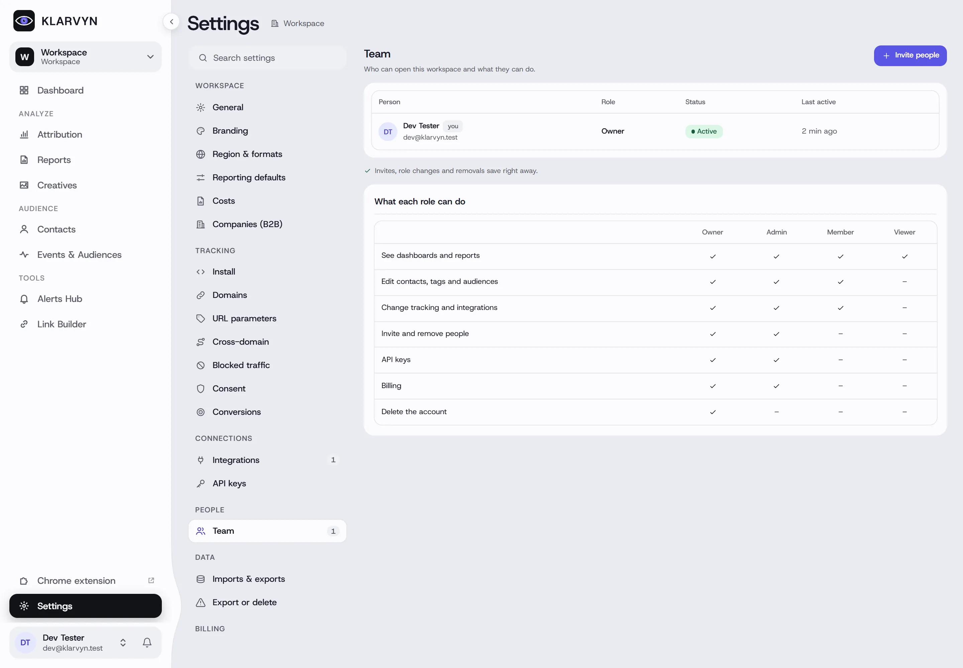Click the Attribution bar chart icon

click(24, 134)
